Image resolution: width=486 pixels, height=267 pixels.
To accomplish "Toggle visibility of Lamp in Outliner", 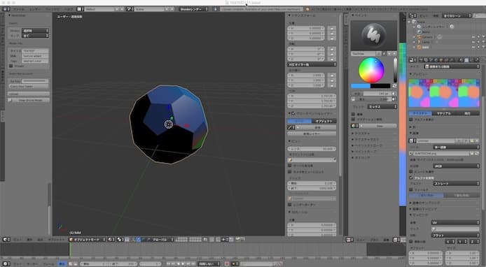I will [473, 42].
